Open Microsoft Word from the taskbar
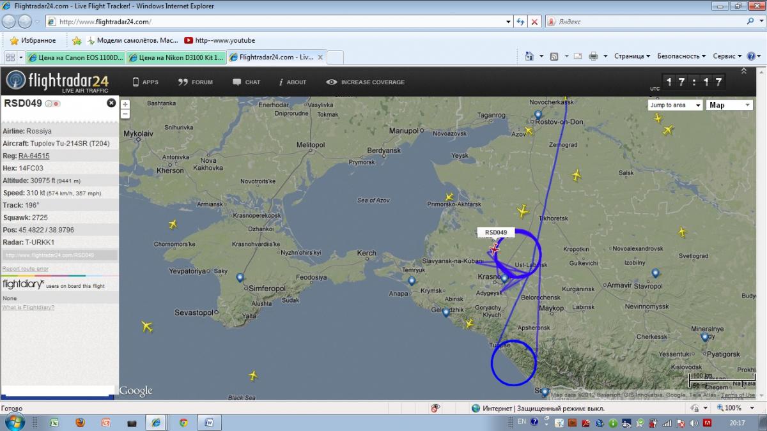 [209, 423]
